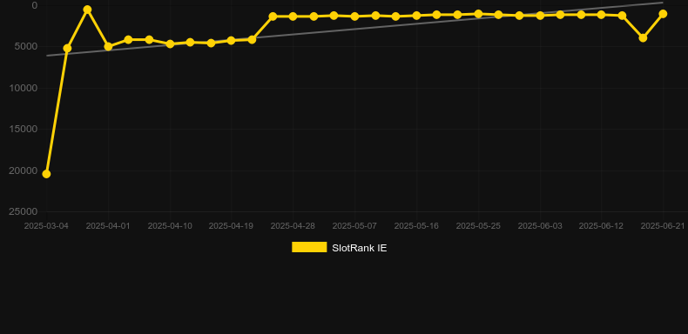Select the first data point on 2025-03-04

pos(46,174)
